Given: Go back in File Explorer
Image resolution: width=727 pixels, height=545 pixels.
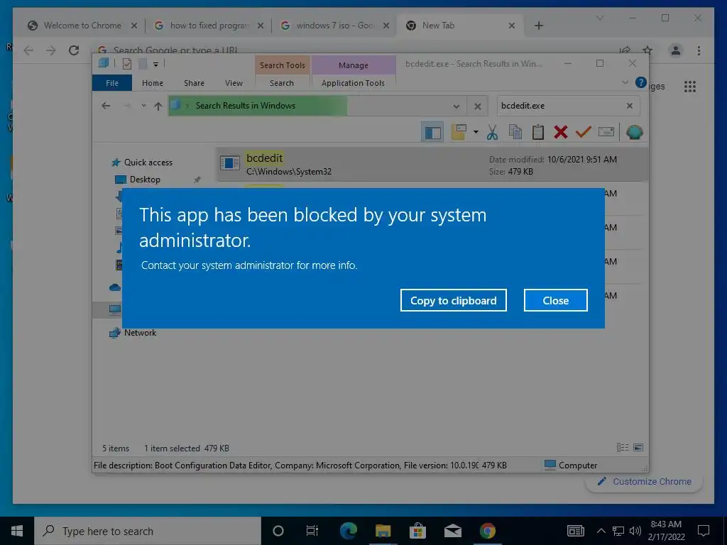Looking at the screenshot, I should pos(106,106).
